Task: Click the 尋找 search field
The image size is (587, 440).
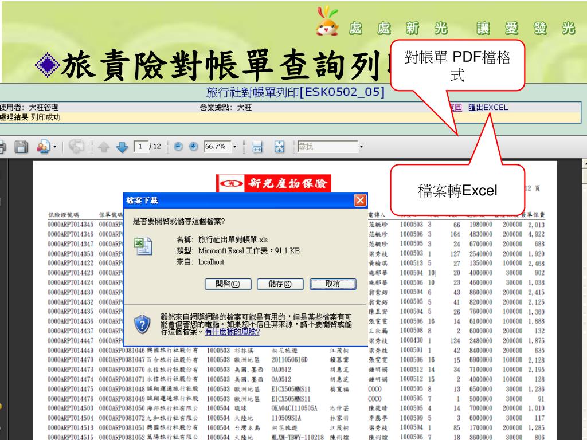Action: [327, 147]
